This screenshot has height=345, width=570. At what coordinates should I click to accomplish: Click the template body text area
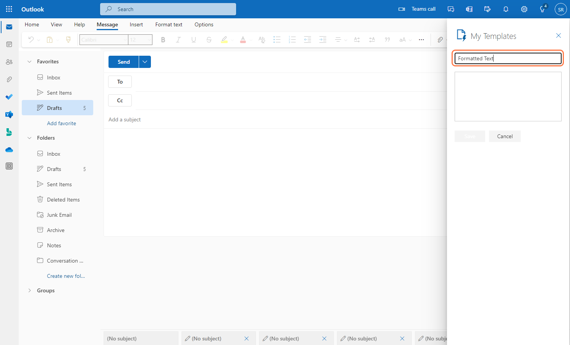coord(508,97)
